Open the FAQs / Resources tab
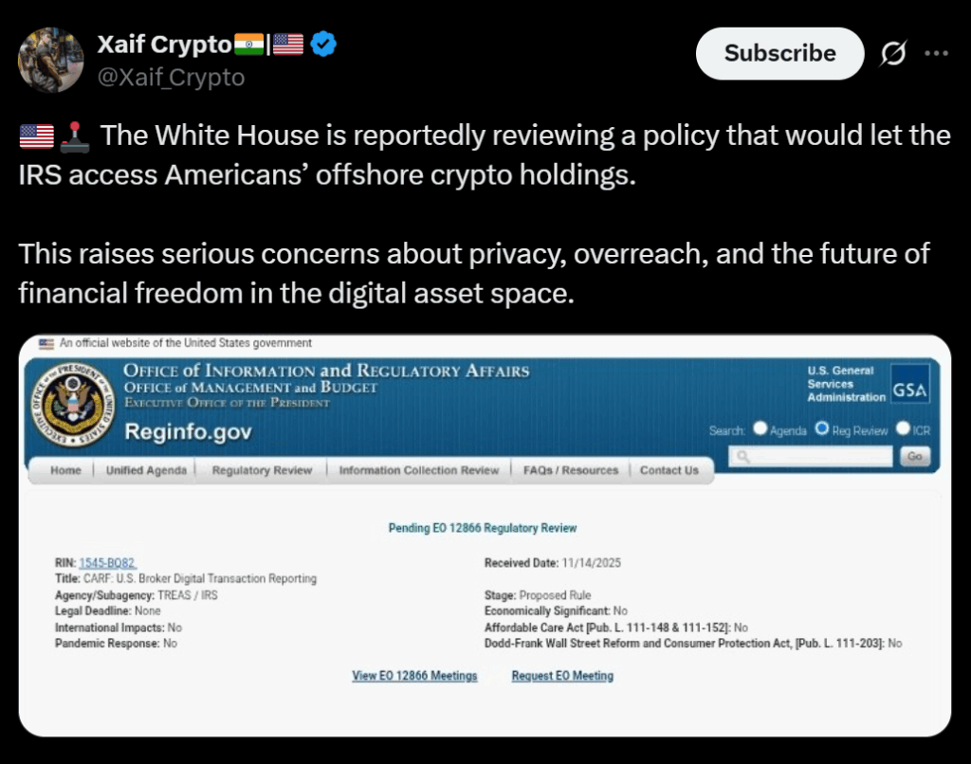This screenshot has height=764, width=971. [x=571, y=470]
